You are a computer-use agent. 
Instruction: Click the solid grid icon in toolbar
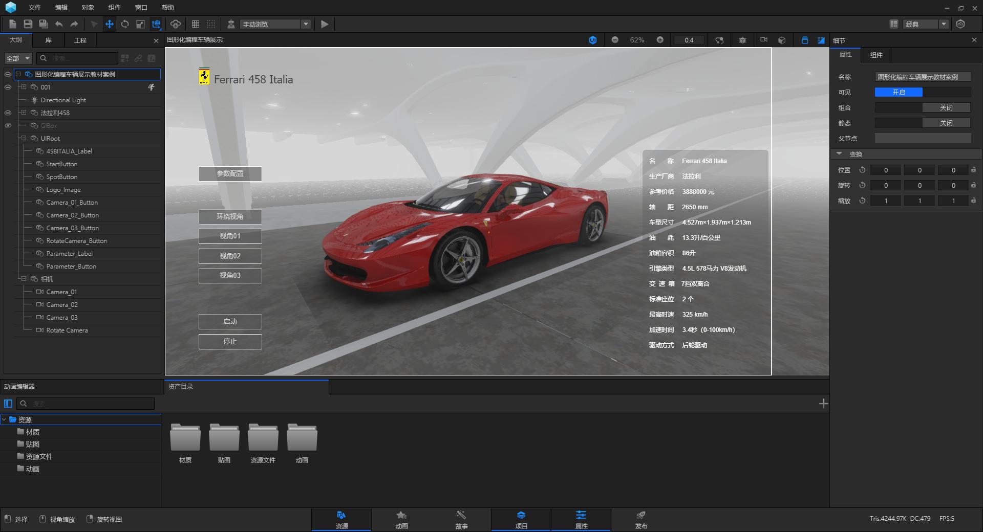[x=196, y=24]
